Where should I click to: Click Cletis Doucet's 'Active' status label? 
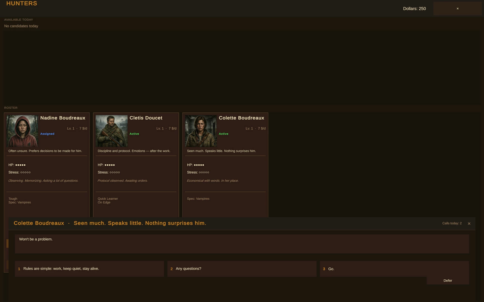click(134, 134)
